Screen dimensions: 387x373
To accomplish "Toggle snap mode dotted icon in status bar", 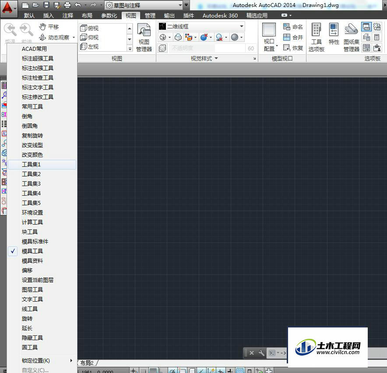I will pos(144,371).
